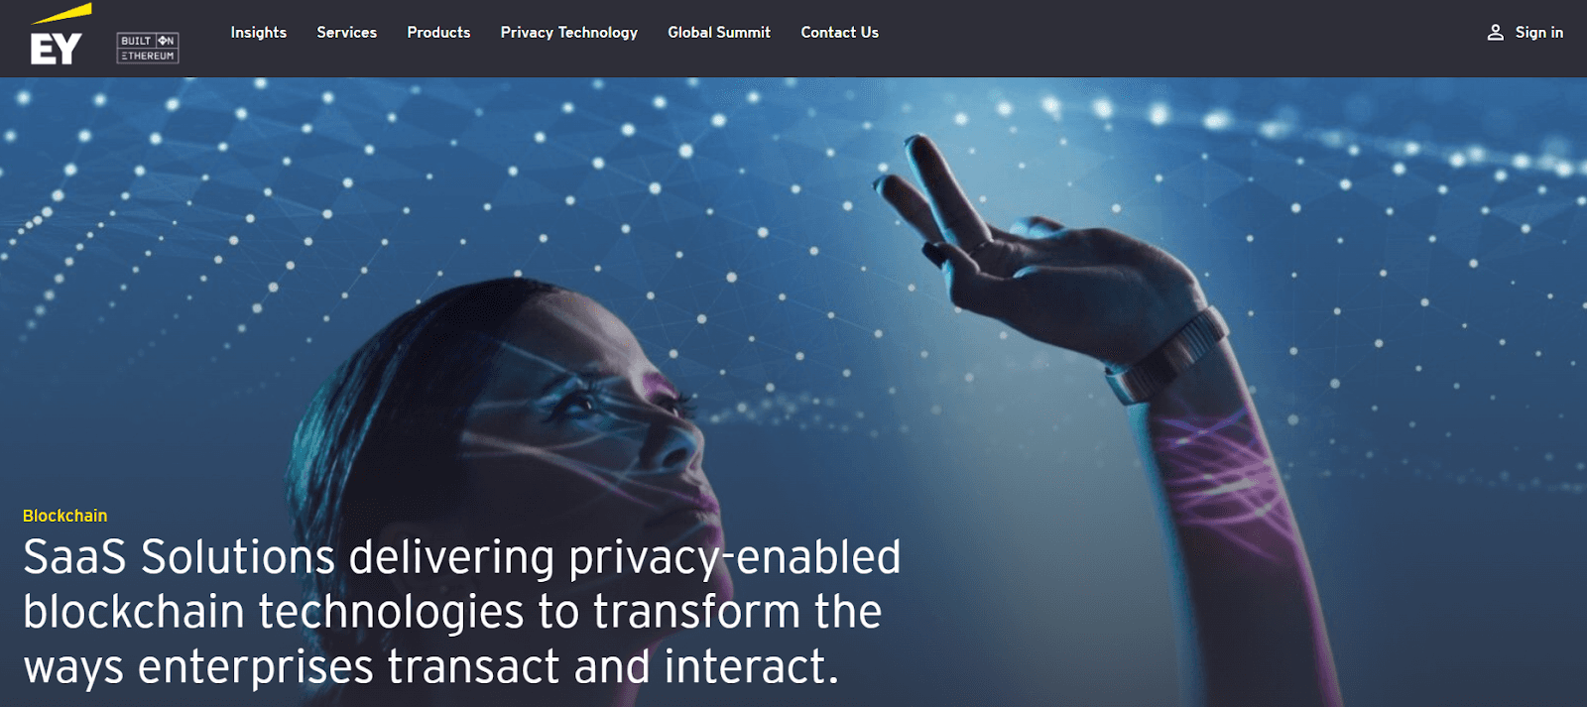Viewport: 1587px width, 707px height.
Task: Expand the Products navigation item
Action: coord(438,33)
